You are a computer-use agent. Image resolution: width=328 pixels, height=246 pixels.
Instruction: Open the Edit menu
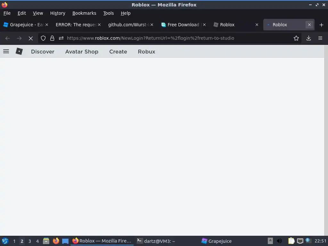pyautogui.click(x=22, y=13)
